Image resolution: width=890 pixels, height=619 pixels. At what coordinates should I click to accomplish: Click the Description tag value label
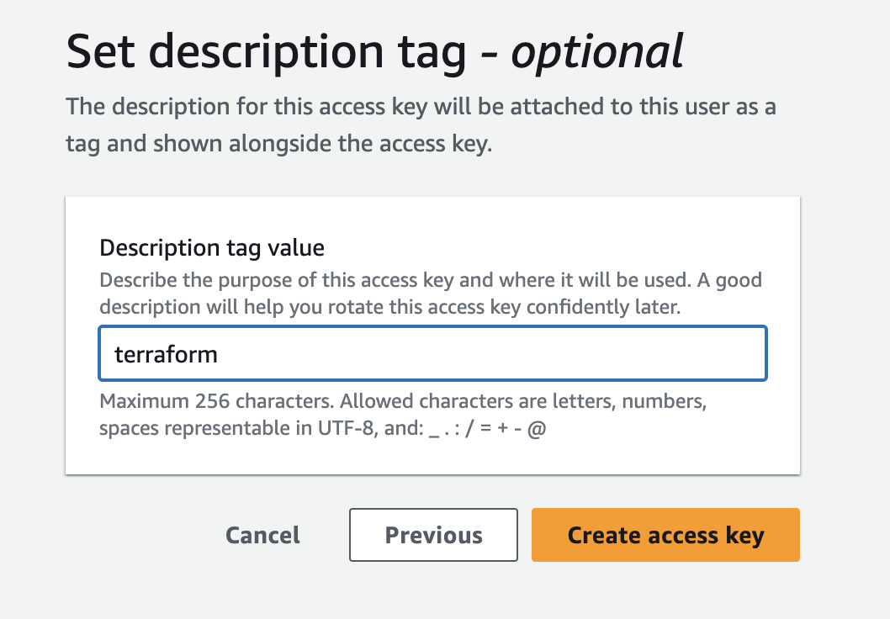pos(212,248)
